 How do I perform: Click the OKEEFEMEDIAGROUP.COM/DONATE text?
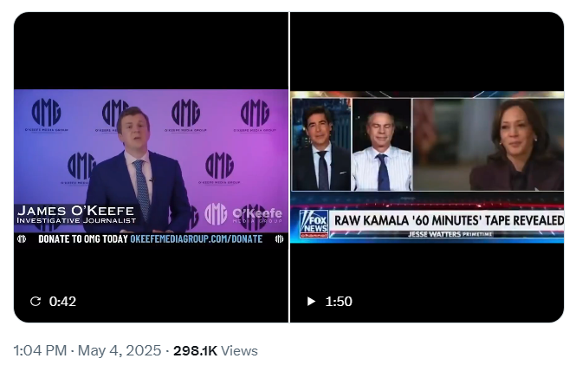pyautogui.click(x=196, y=239)
